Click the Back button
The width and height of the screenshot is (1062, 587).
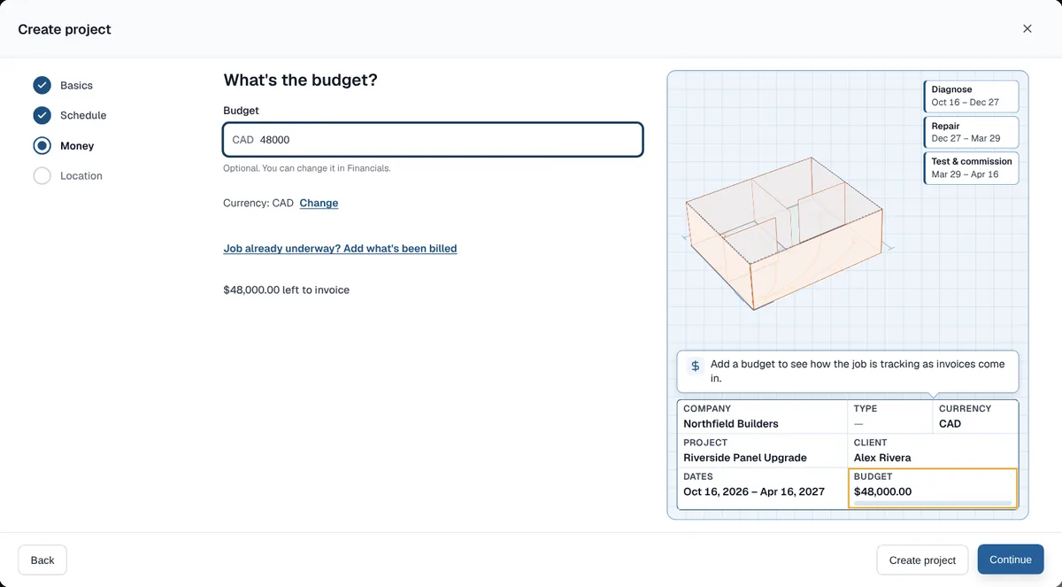coord(42,560)
